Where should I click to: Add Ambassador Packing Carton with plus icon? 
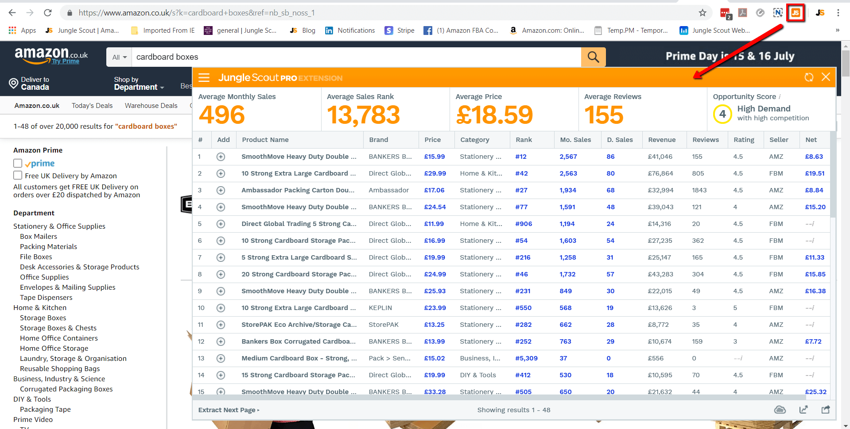pyautogui.click(x=221, y=190)
